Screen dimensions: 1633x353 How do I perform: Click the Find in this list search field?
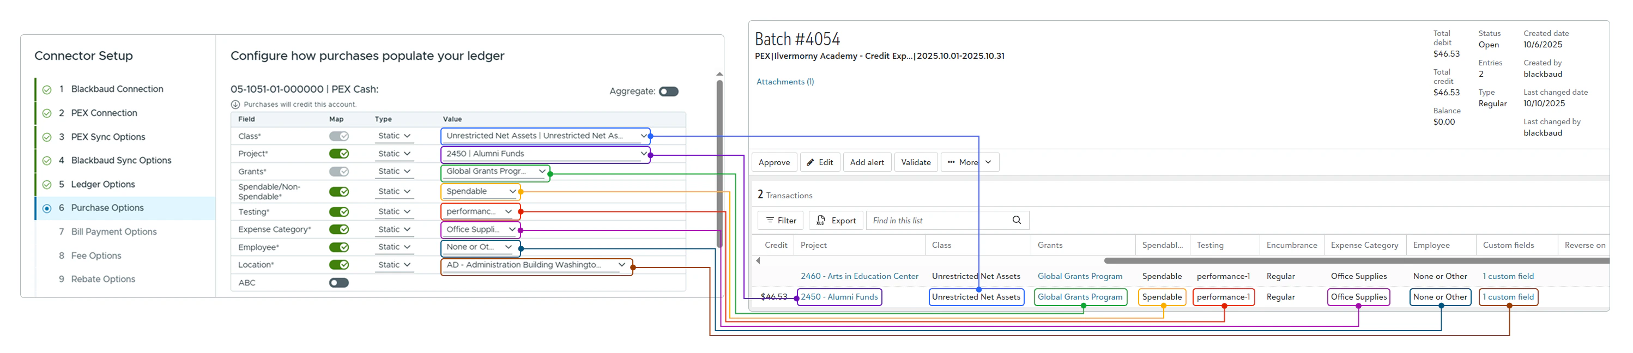[x=947, y=221]
